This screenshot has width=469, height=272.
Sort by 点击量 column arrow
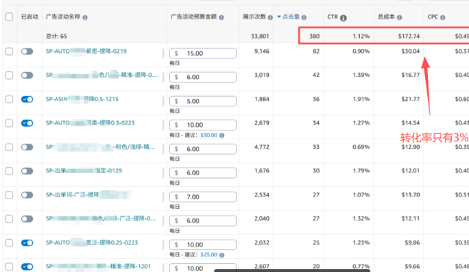click(x=279, y=16)
